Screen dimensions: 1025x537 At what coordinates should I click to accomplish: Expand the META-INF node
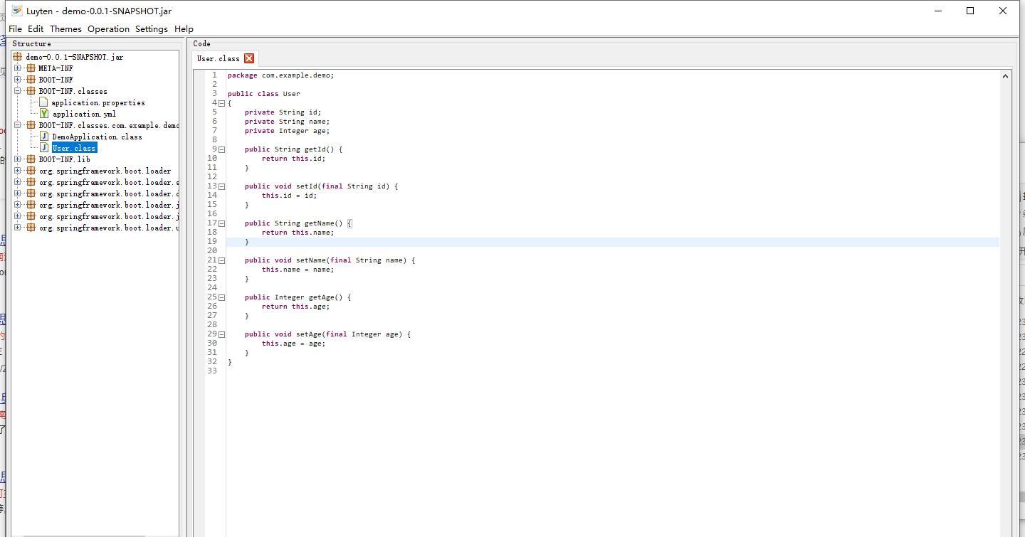(18, 68)
